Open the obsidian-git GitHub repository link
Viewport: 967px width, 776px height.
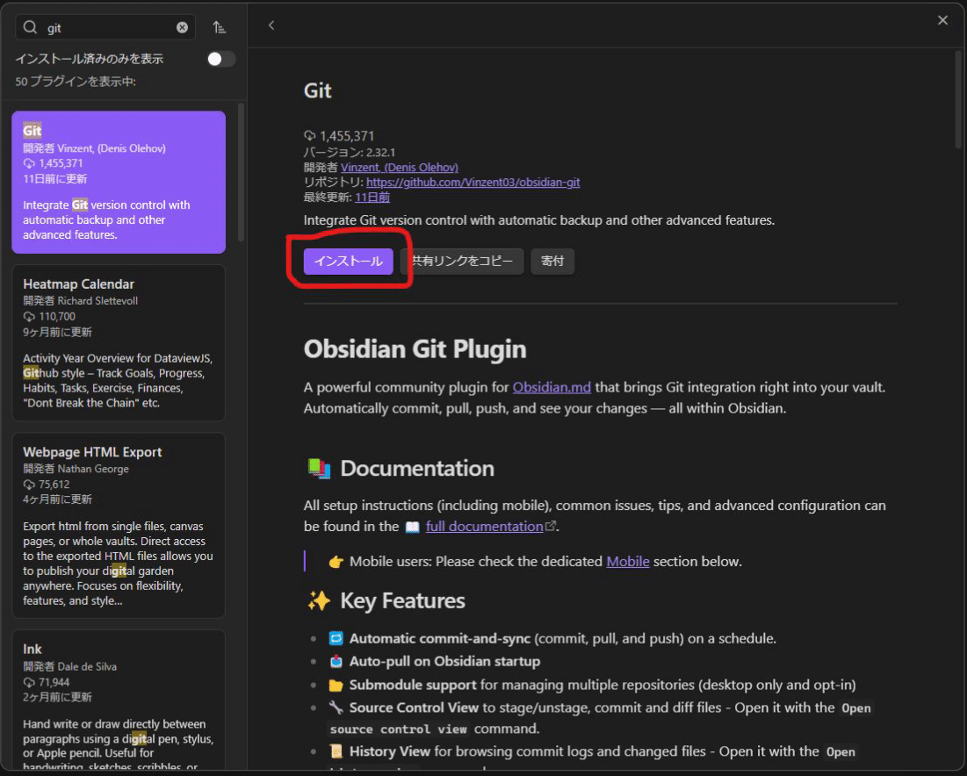(x=473, y=183)
